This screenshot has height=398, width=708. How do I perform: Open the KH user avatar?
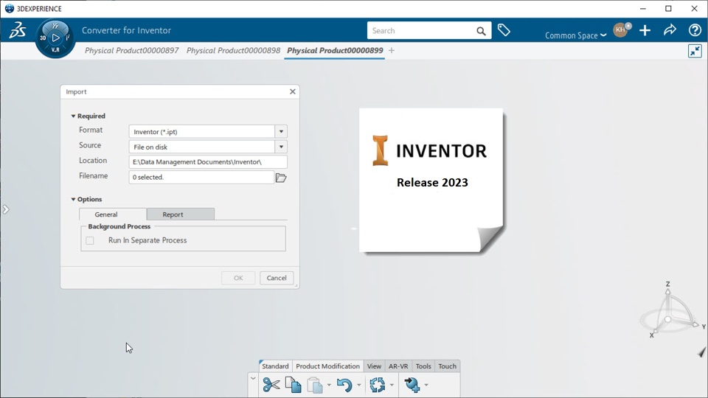pos(620,29)
